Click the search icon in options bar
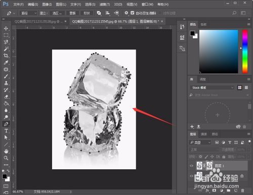 coord(234,13)
